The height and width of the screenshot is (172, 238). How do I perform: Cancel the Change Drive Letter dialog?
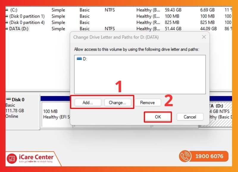(190, 117)
